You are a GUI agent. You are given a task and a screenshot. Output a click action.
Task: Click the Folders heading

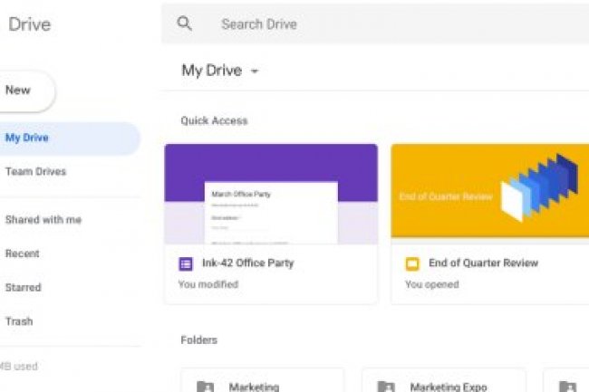pyautogui.click(x=198, y=339)
